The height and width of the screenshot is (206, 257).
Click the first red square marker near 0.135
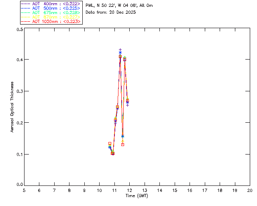(110, 143)
